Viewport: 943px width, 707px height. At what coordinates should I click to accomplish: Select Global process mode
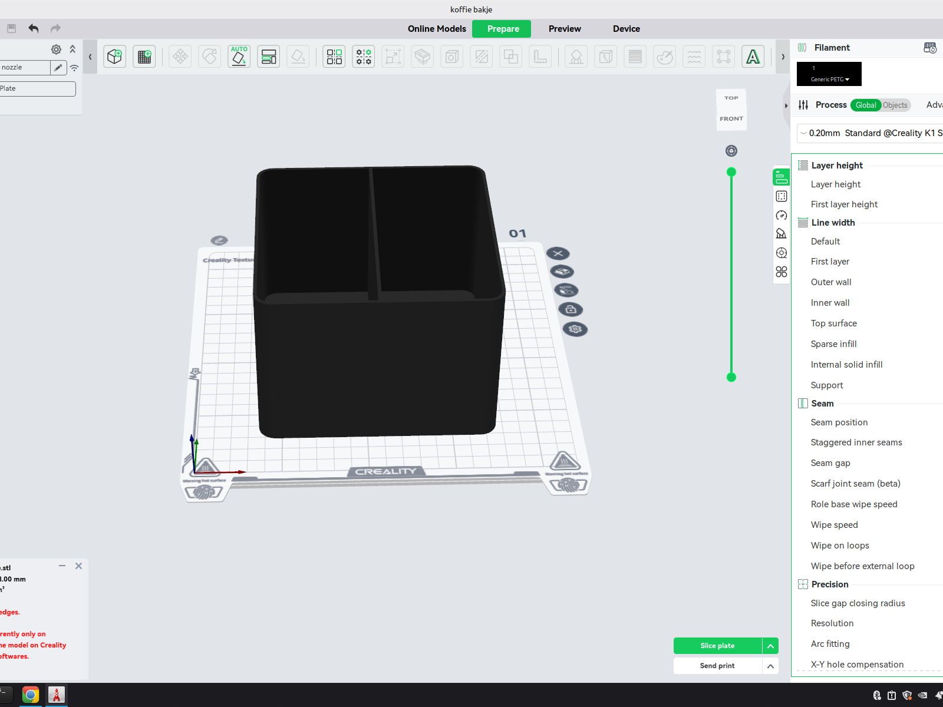click(x=866, y=105)
